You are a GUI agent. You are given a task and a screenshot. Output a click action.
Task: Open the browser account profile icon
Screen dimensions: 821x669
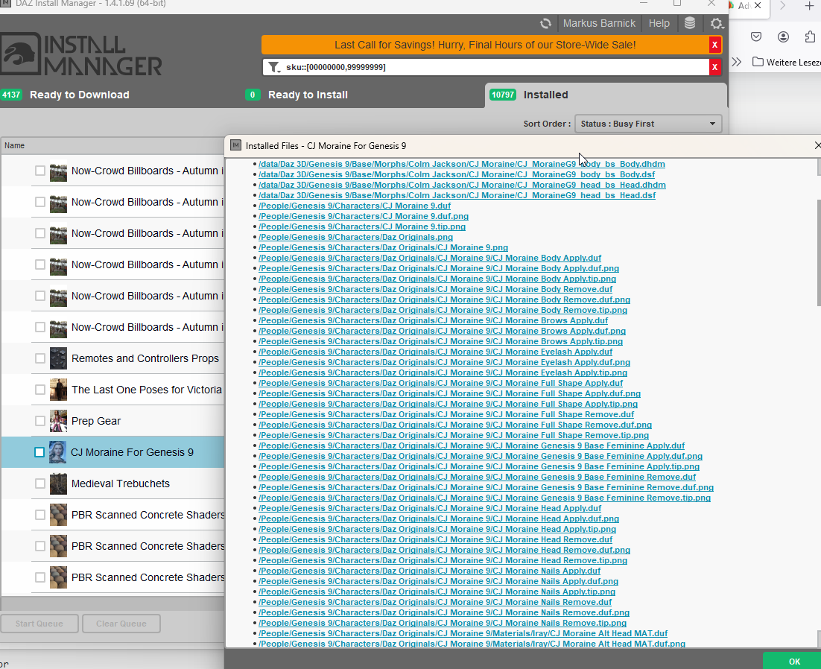pyautogui.click(x=783, y=37)
